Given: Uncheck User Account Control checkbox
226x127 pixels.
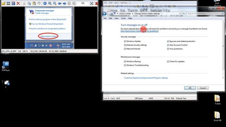Looking at the screenshot, I should [x=168, y=45].
